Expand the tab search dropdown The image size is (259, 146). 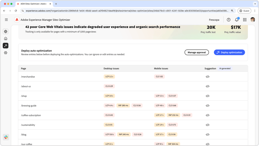255,4
